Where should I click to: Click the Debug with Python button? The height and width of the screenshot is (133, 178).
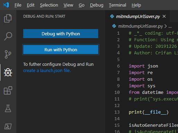[x=61, y=34]
